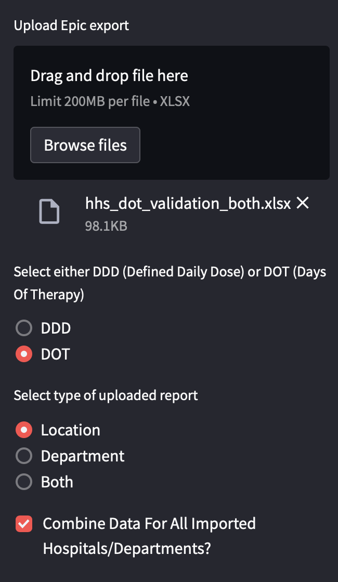
Task: Choose Department as the report type
Action: (x=24, y=456)
